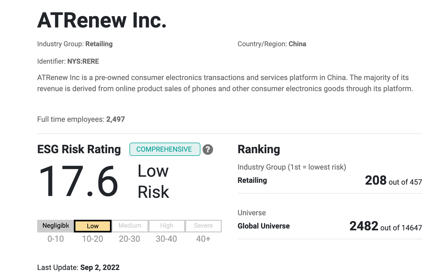The width and height of the screenshot is (433, 280).
Task: Click the 2,497 full time employees figure
Action: [x=116, y=119]
